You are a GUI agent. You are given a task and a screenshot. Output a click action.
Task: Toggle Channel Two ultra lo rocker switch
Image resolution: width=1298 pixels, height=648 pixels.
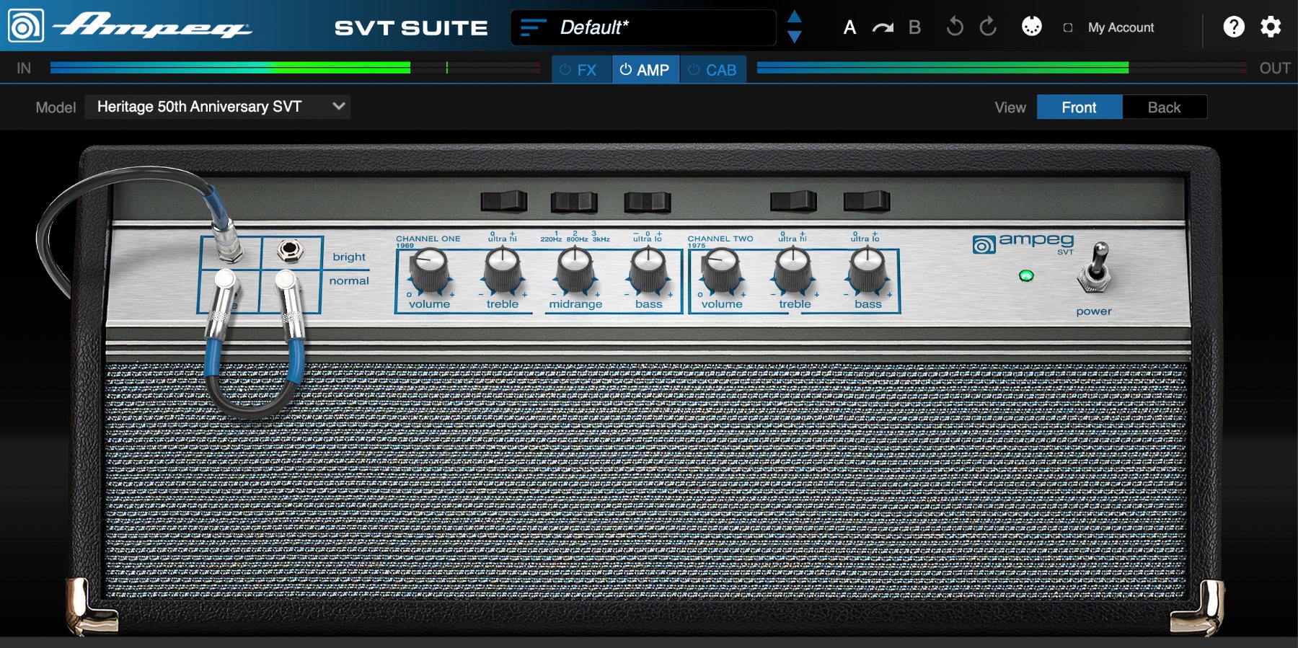click(866, 202)
